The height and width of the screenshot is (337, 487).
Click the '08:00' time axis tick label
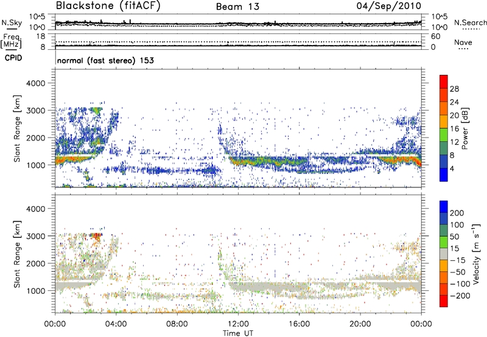177,324
